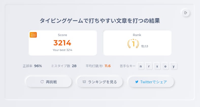Click the crown ranking icon
Viewport: 200px width, 107px height.
85,82
